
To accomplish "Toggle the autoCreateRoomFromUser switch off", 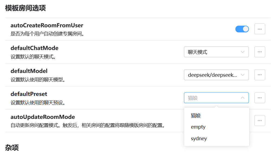I will 242,29.
